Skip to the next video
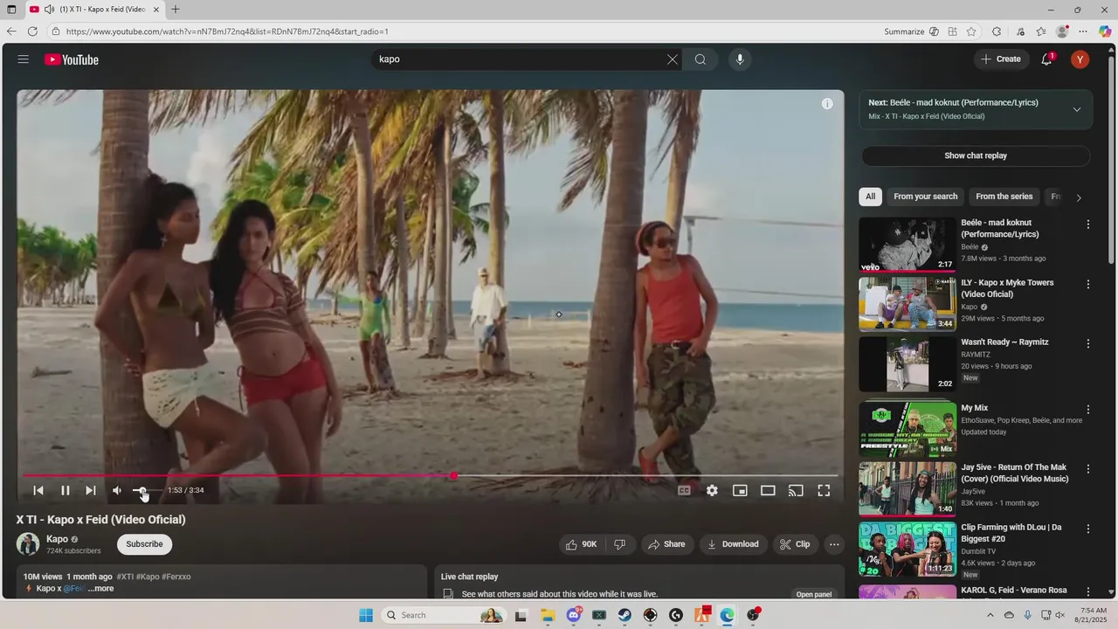This screenshot has height=629, width=1118. click(x=91, y=490)
